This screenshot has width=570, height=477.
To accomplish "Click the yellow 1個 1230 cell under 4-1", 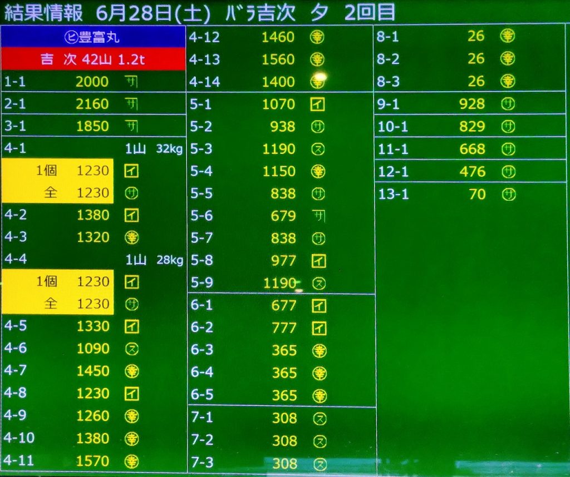I will (x=57, y=171).
